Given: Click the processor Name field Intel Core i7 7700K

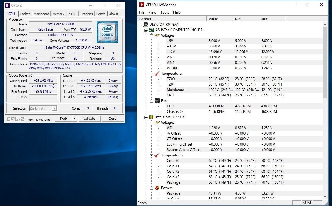Looking at the screenshot, I should (60, 24).
